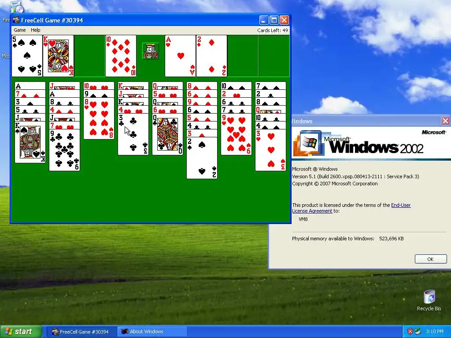
Task: Click the system clock showing 3:10 PM
Action: 434,332
